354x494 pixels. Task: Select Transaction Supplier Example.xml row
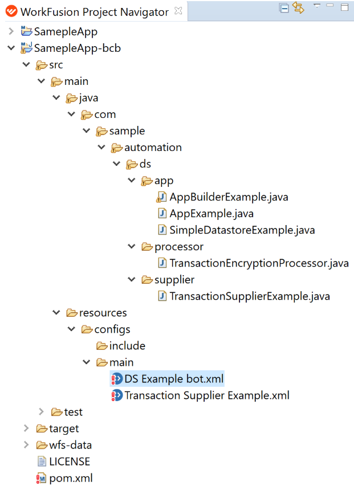pos(200,395)
